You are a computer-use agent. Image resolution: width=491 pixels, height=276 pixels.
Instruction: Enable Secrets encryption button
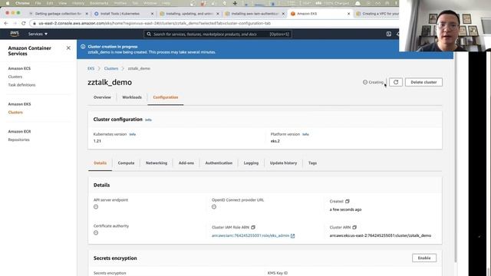[x=424, y=258]
